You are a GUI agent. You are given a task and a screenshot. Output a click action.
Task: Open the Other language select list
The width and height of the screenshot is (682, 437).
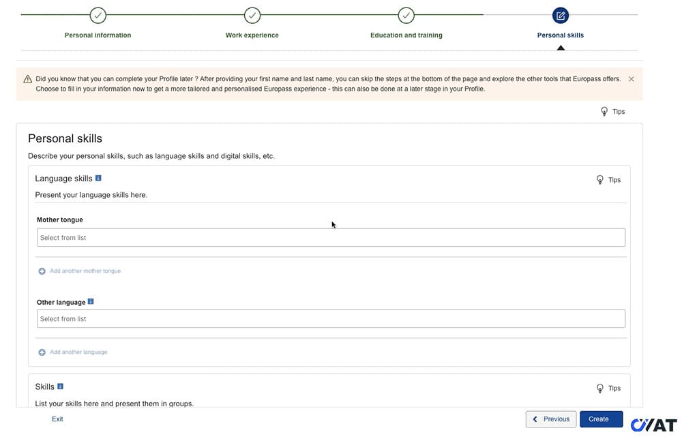pyautogui.click(x=331, y=318)
